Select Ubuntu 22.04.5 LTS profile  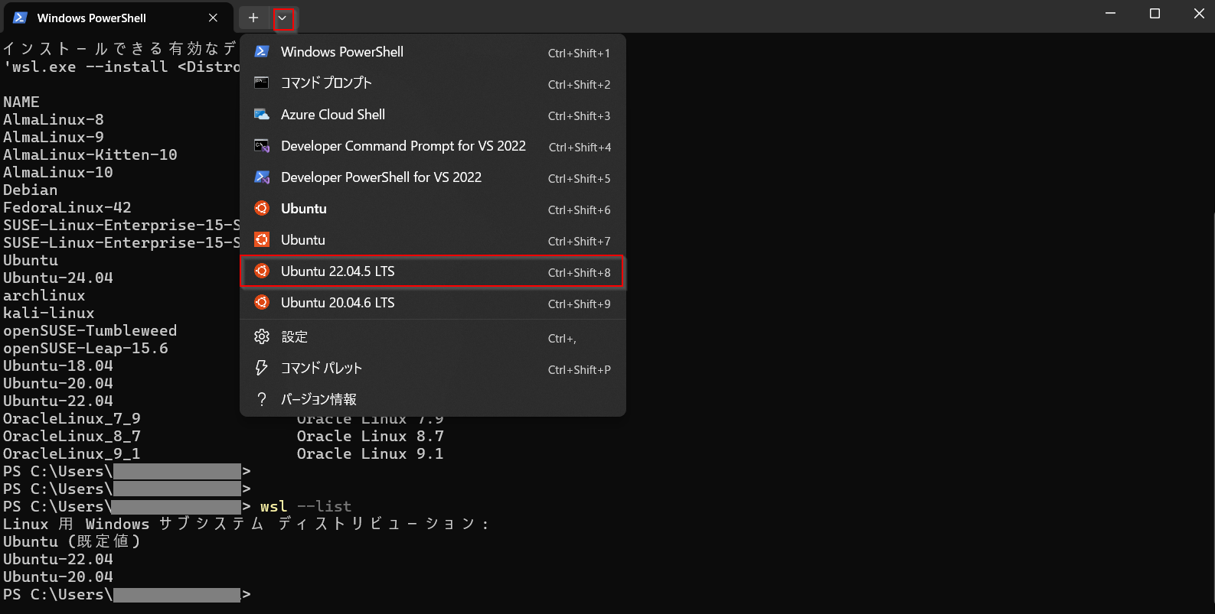(x=433, y=271)
